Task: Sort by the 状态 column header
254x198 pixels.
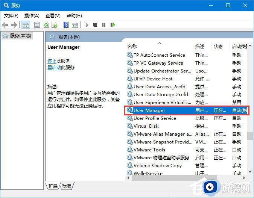Action: point(221,47)
